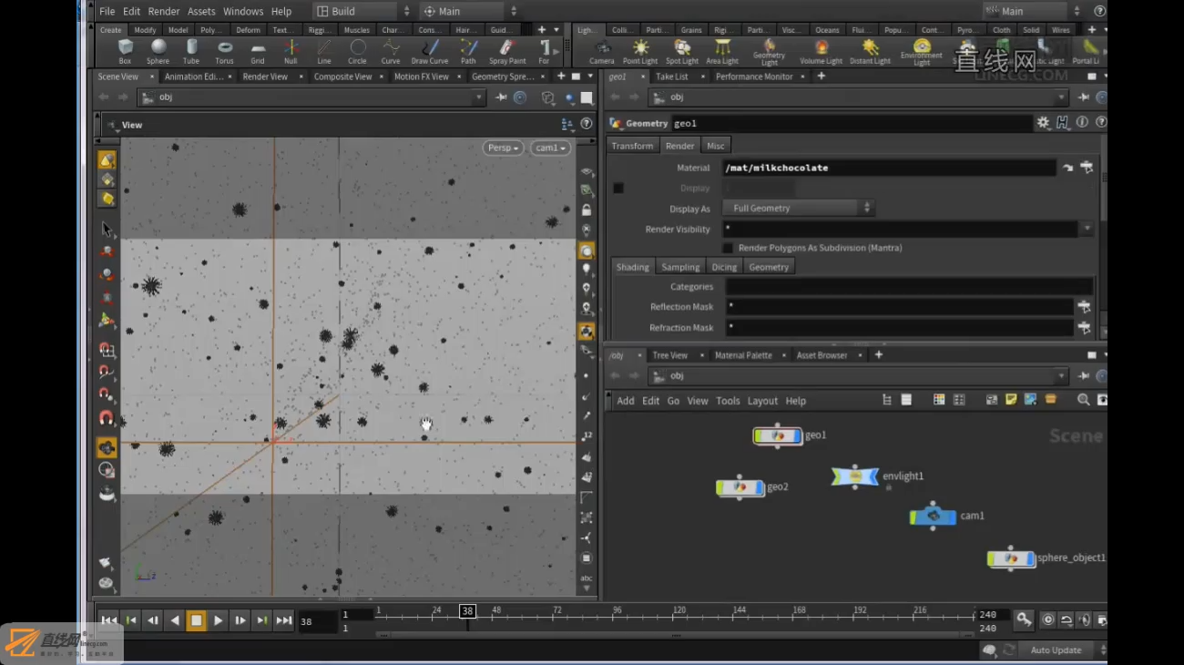Switch to the Sampling tab
The height and width of the screenshot is (665, 1184).
680,267
